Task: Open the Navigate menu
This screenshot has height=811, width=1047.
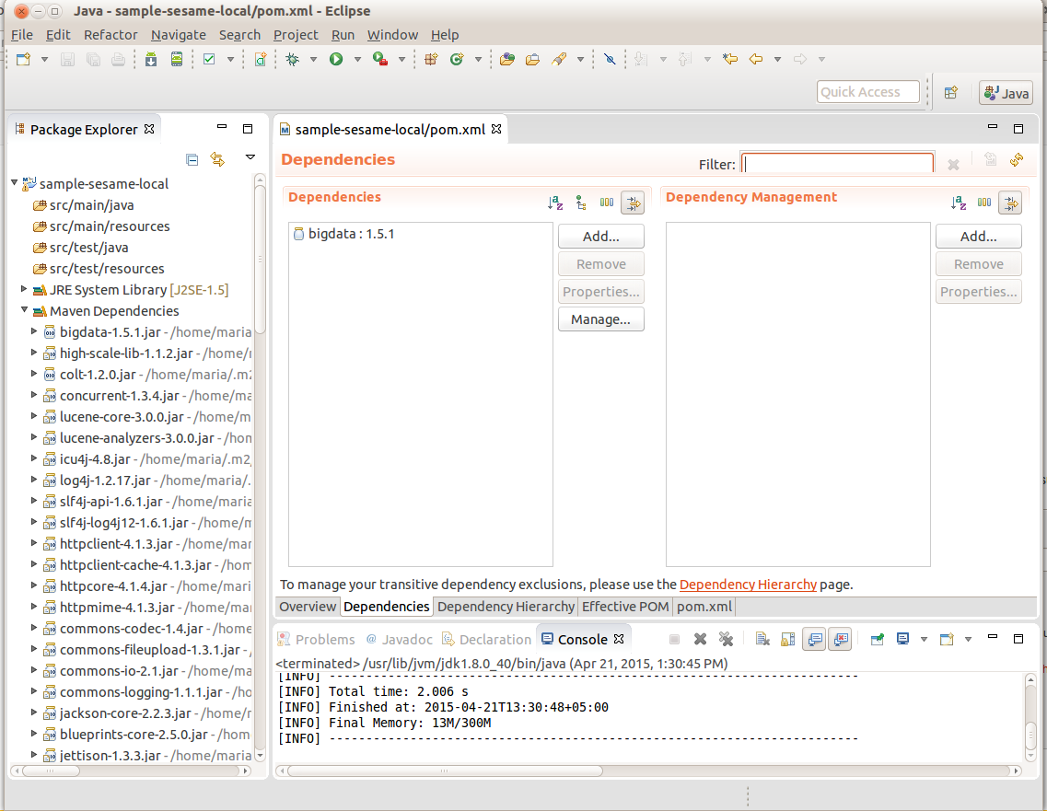Action: point(179,35)
